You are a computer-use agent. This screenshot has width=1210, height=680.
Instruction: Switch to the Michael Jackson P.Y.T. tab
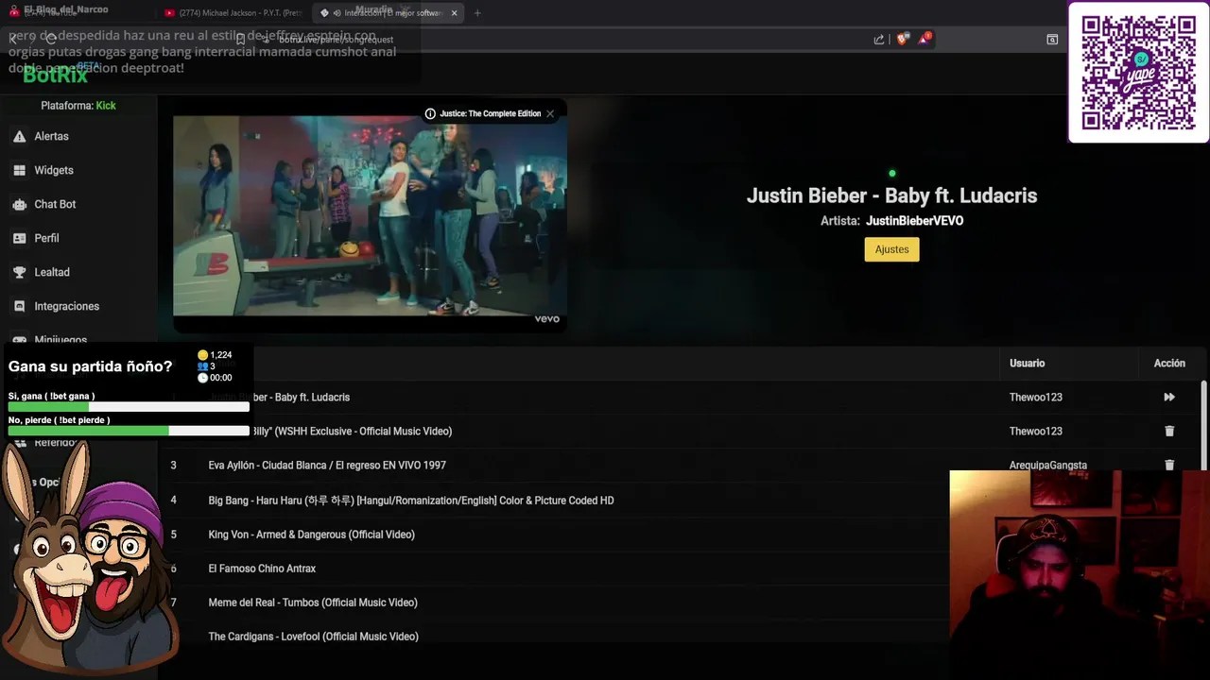click(233, 13)
